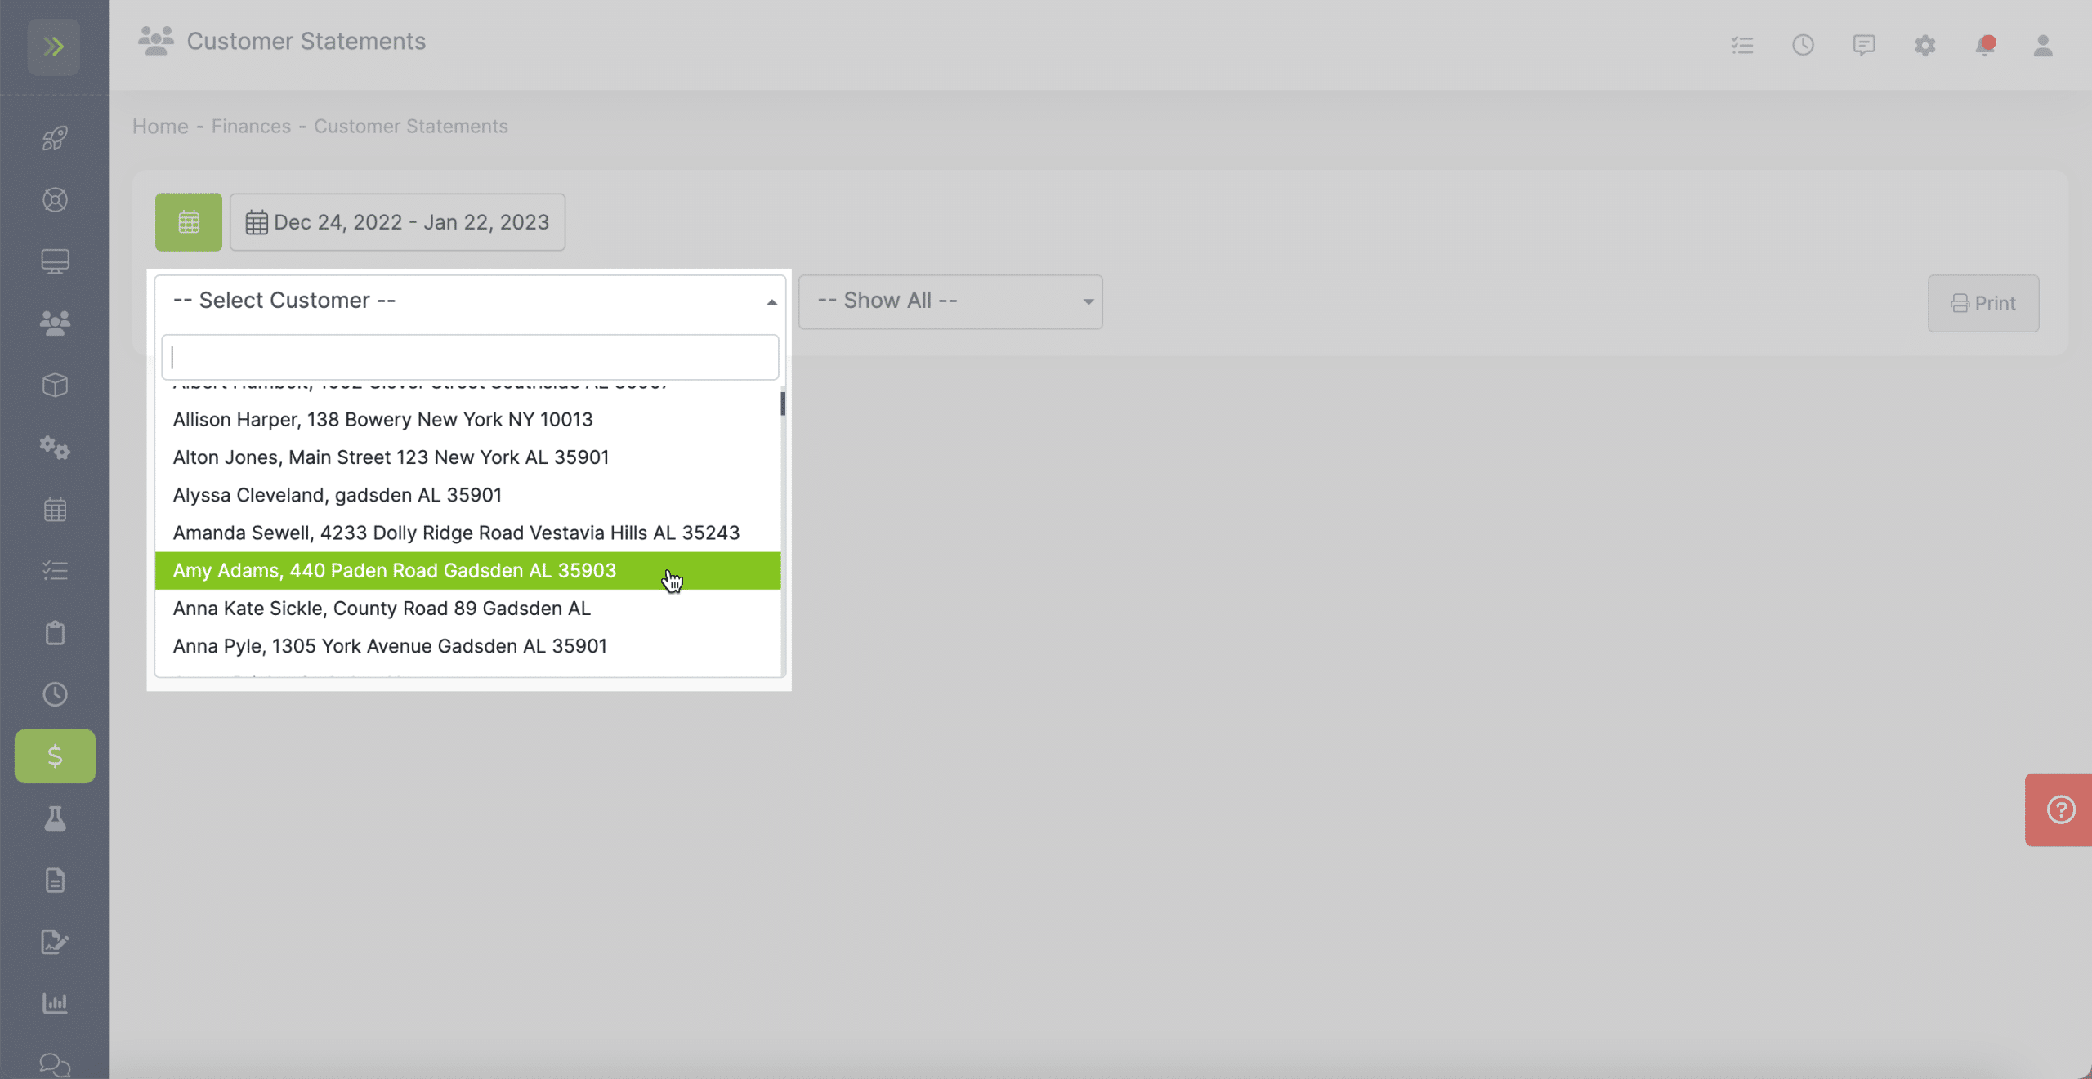The height and width of the screenshot is (1079, 2092).
Task: Select Anna Pyle, 1305 York Avenue Gadsden
Action: pos(467,646)
